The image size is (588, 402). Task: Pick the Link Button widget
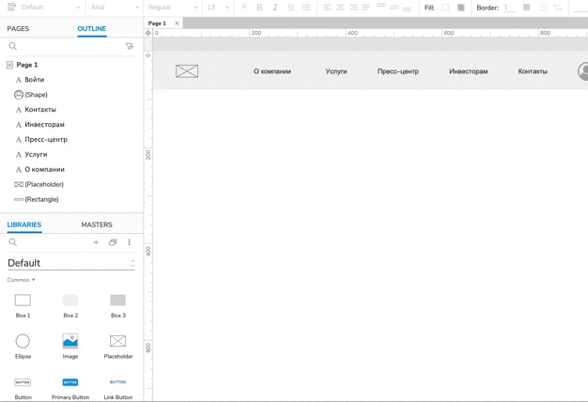[118, 388]
